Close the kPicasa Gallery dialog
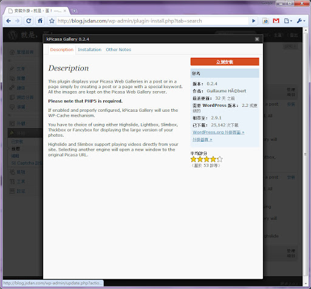 tap(257, 39)
